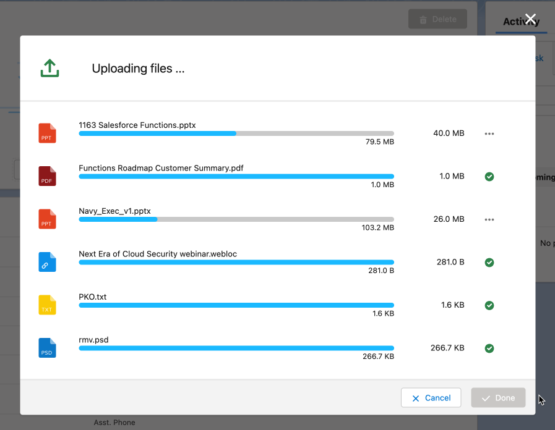The image size is (555, 430).
Task: Click progress bar of Next Era webinar.webloc
Action: 236,262
